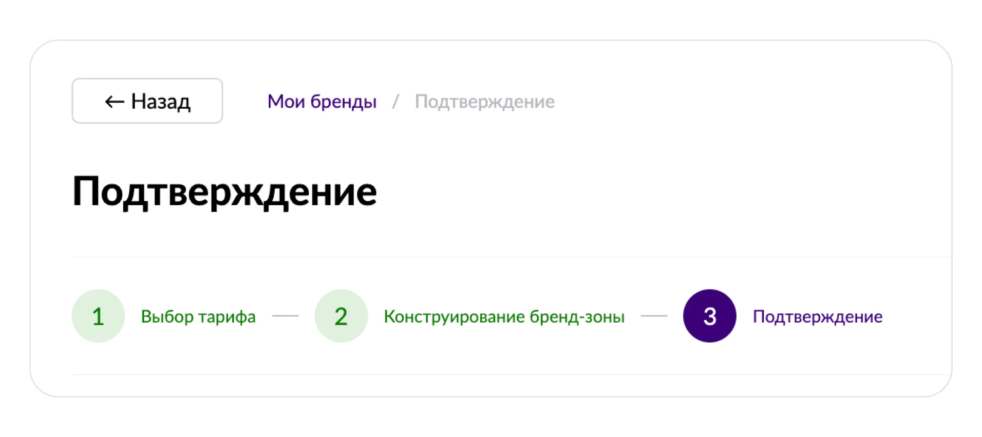Click the Назад back button

[x=147, y=101]
